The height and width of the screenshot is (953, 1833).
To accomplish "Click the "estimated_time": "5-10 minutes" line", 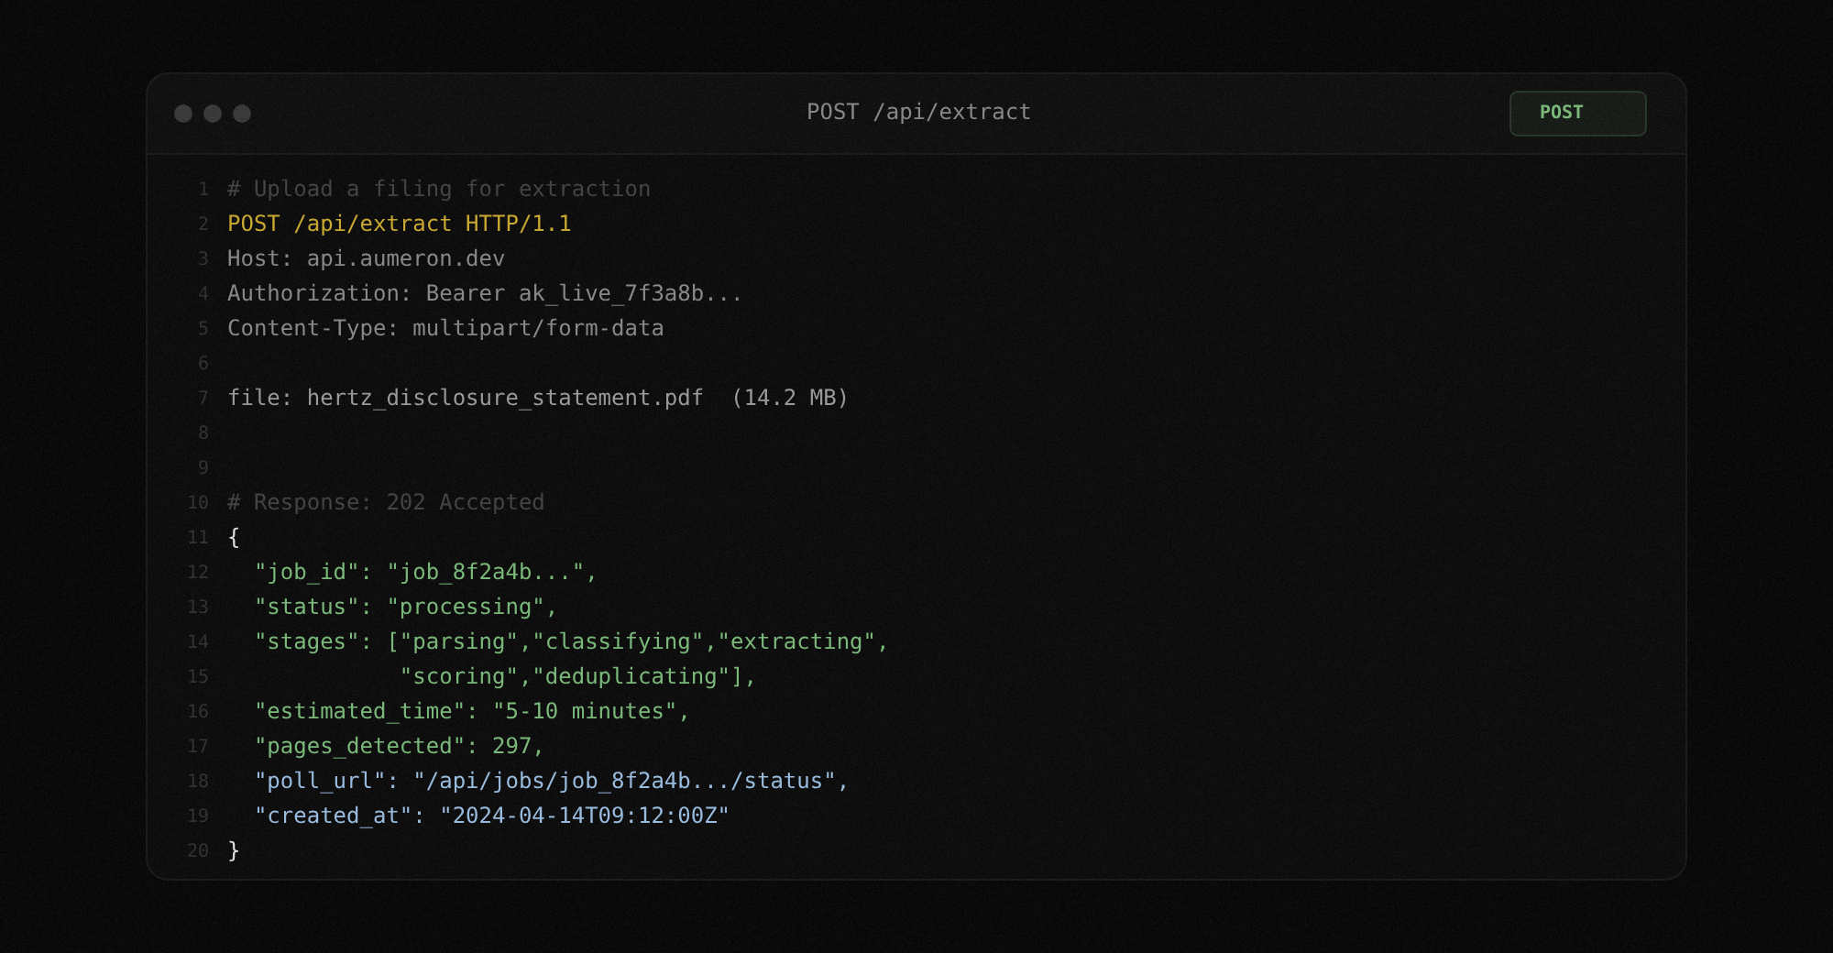I will (472, 711).
